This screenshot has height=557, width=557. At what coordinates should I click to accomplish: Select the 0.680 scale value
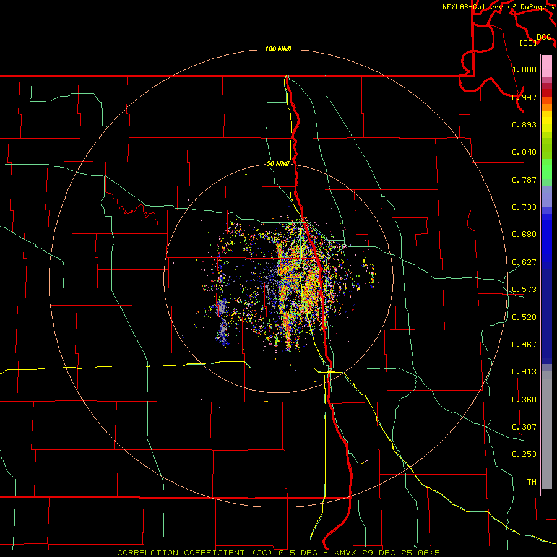(x=524, y=234)
